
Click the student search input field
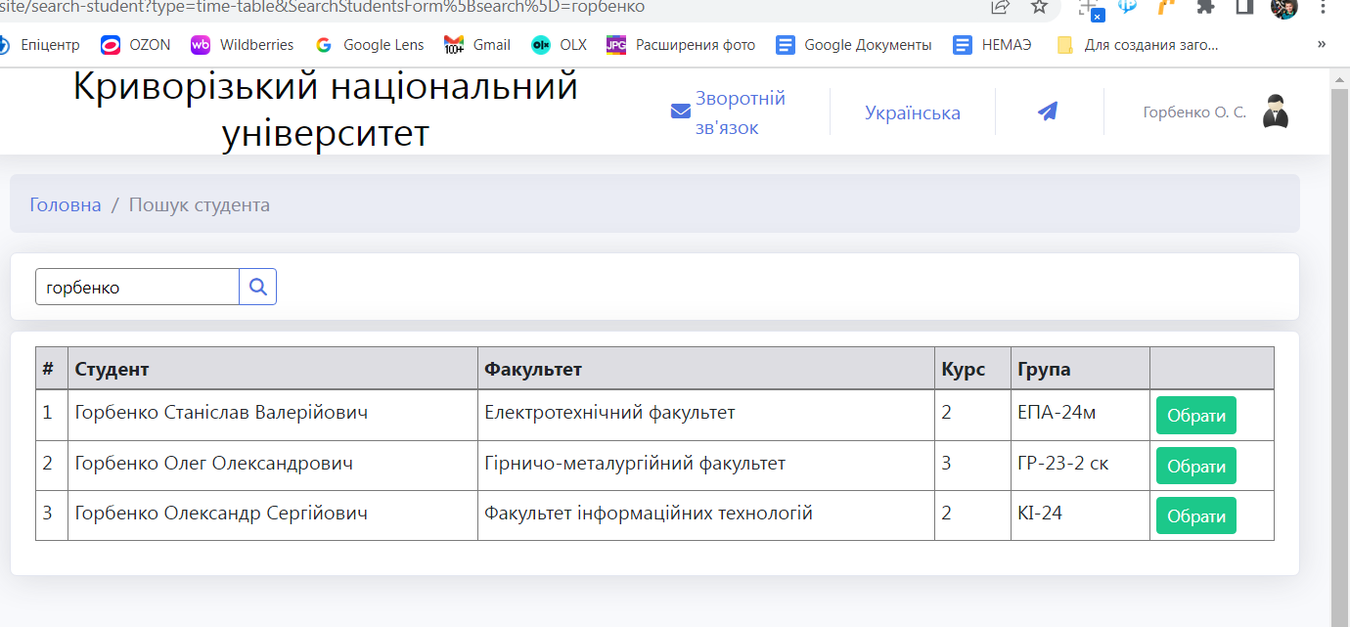coord(137,287)
